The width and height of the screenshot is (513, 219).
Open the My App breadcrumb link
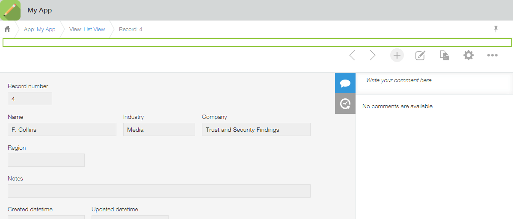46,30
